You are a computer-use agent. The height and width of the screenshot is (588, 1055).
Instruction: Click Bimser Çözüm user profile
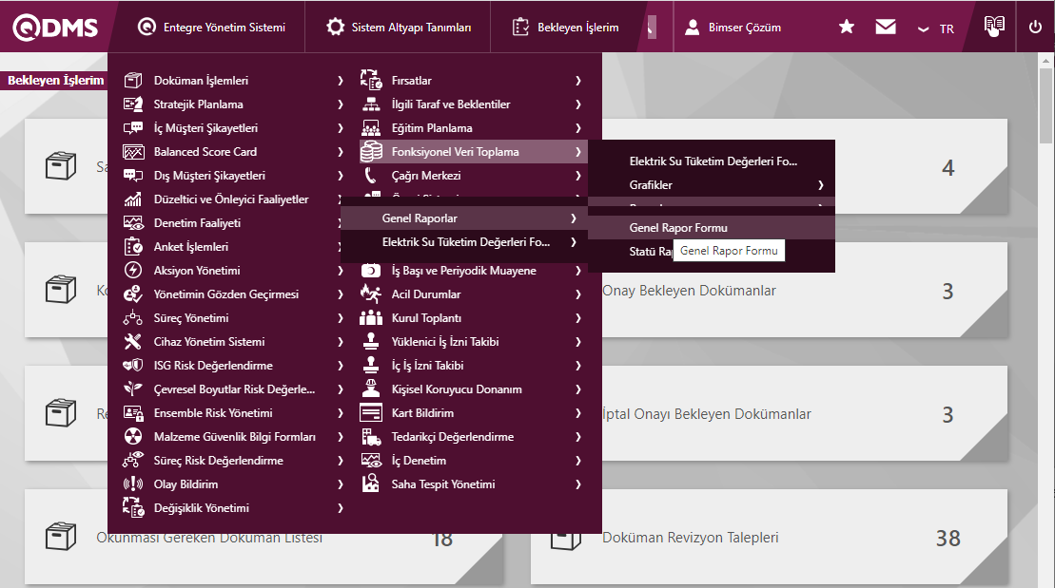(x=733, y=28)
